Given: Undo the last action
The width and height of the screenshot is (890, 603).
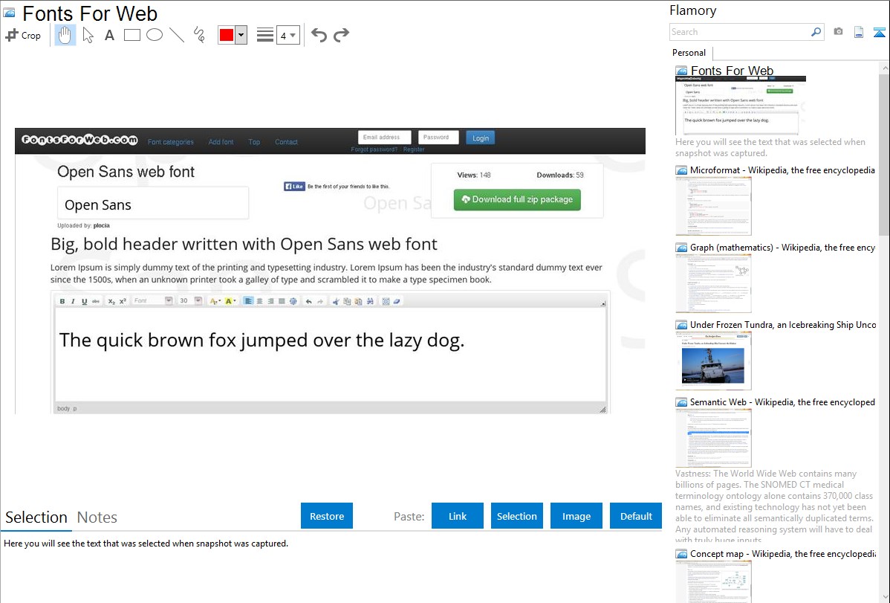Looking at the screenshot, I should coord(319,35).
